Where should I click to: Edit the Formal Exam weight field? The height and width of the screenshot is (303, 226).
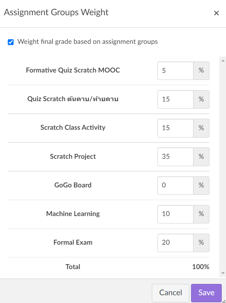pos(176,243)
